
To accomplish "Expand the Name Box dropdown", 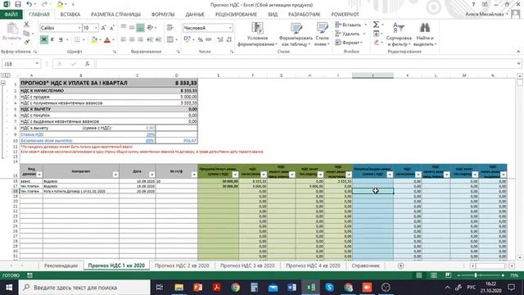I will tap(37, 64).
